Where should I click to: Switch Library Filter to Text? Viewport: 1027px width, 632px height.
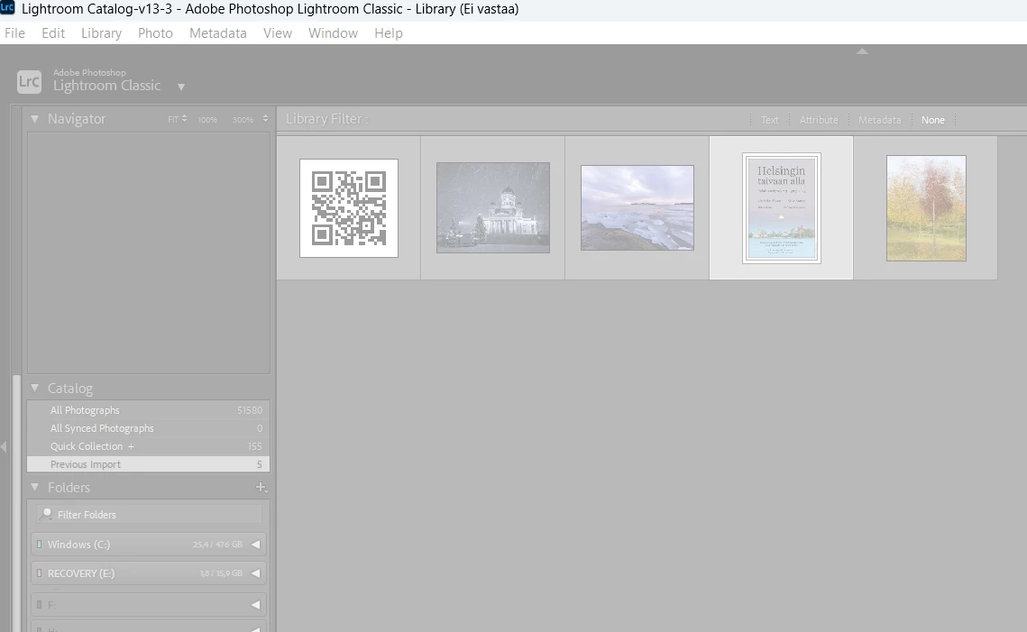tap(770, 120)
